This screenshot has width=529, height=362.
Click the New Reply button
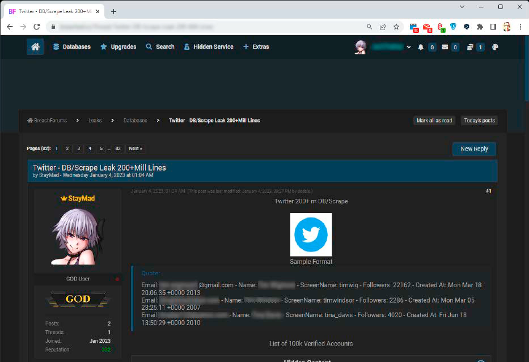(474, 148)
